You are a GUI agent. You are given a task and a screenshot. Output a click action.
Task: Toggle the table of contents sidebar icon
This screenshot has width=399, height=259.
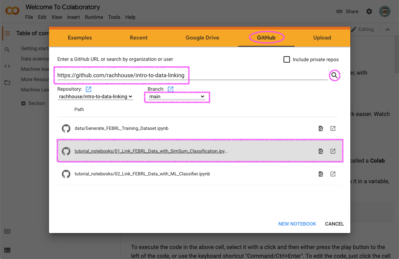click(7, 33)
